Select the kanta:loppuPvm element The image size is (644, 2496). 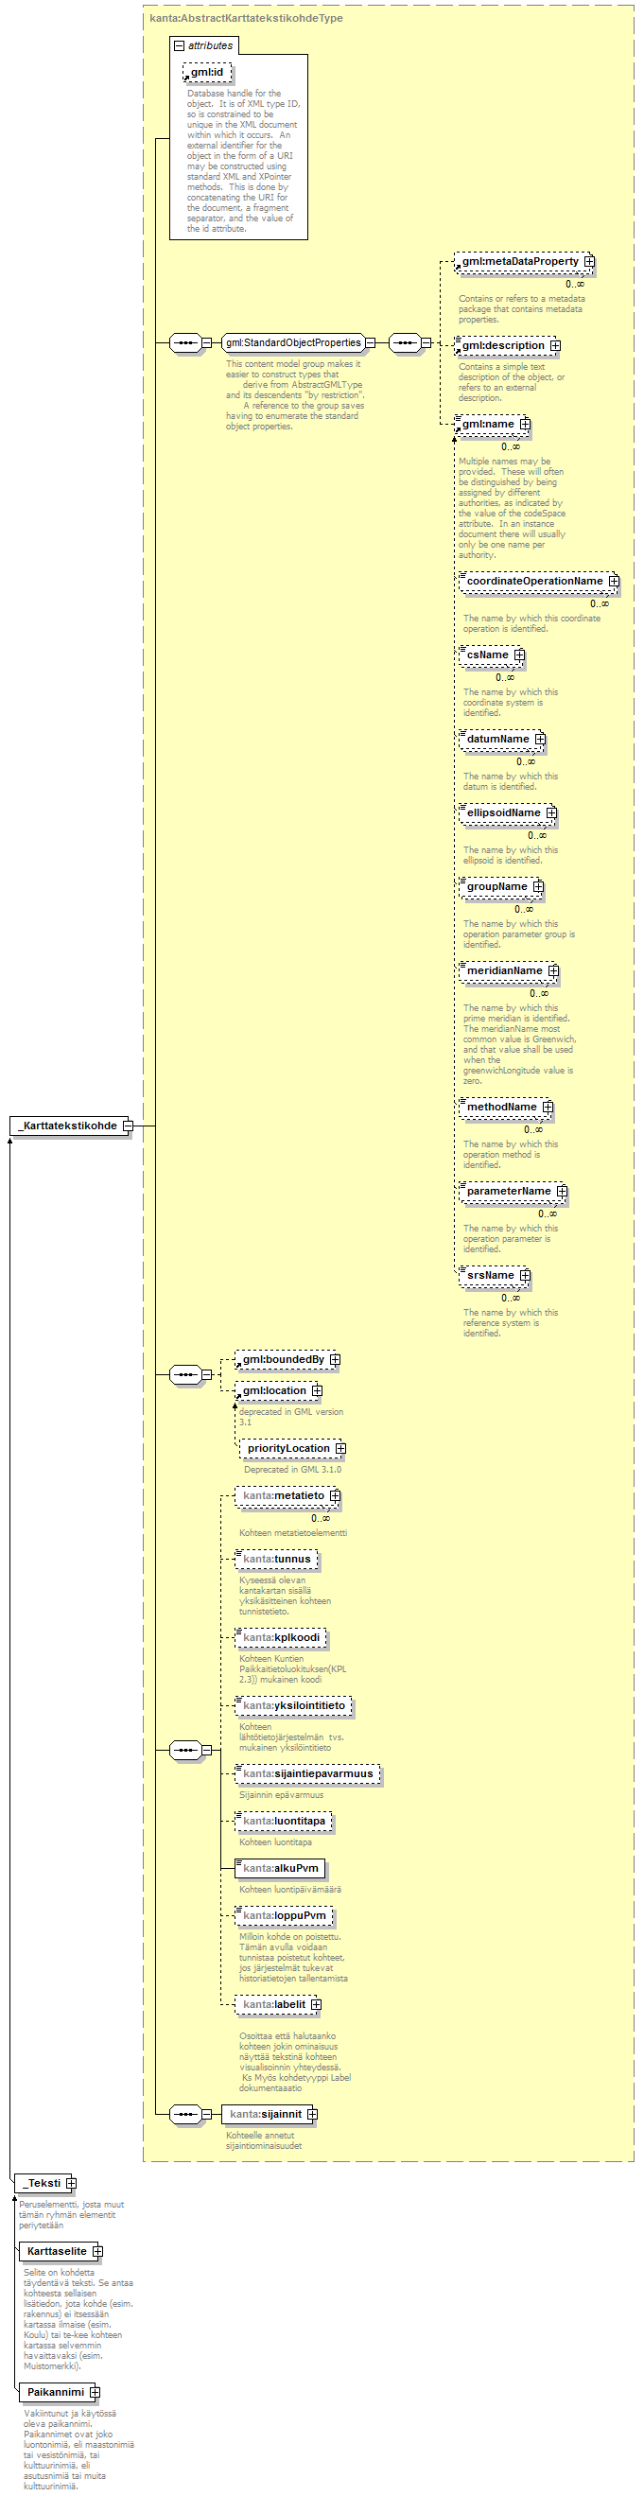point(284,1914)
